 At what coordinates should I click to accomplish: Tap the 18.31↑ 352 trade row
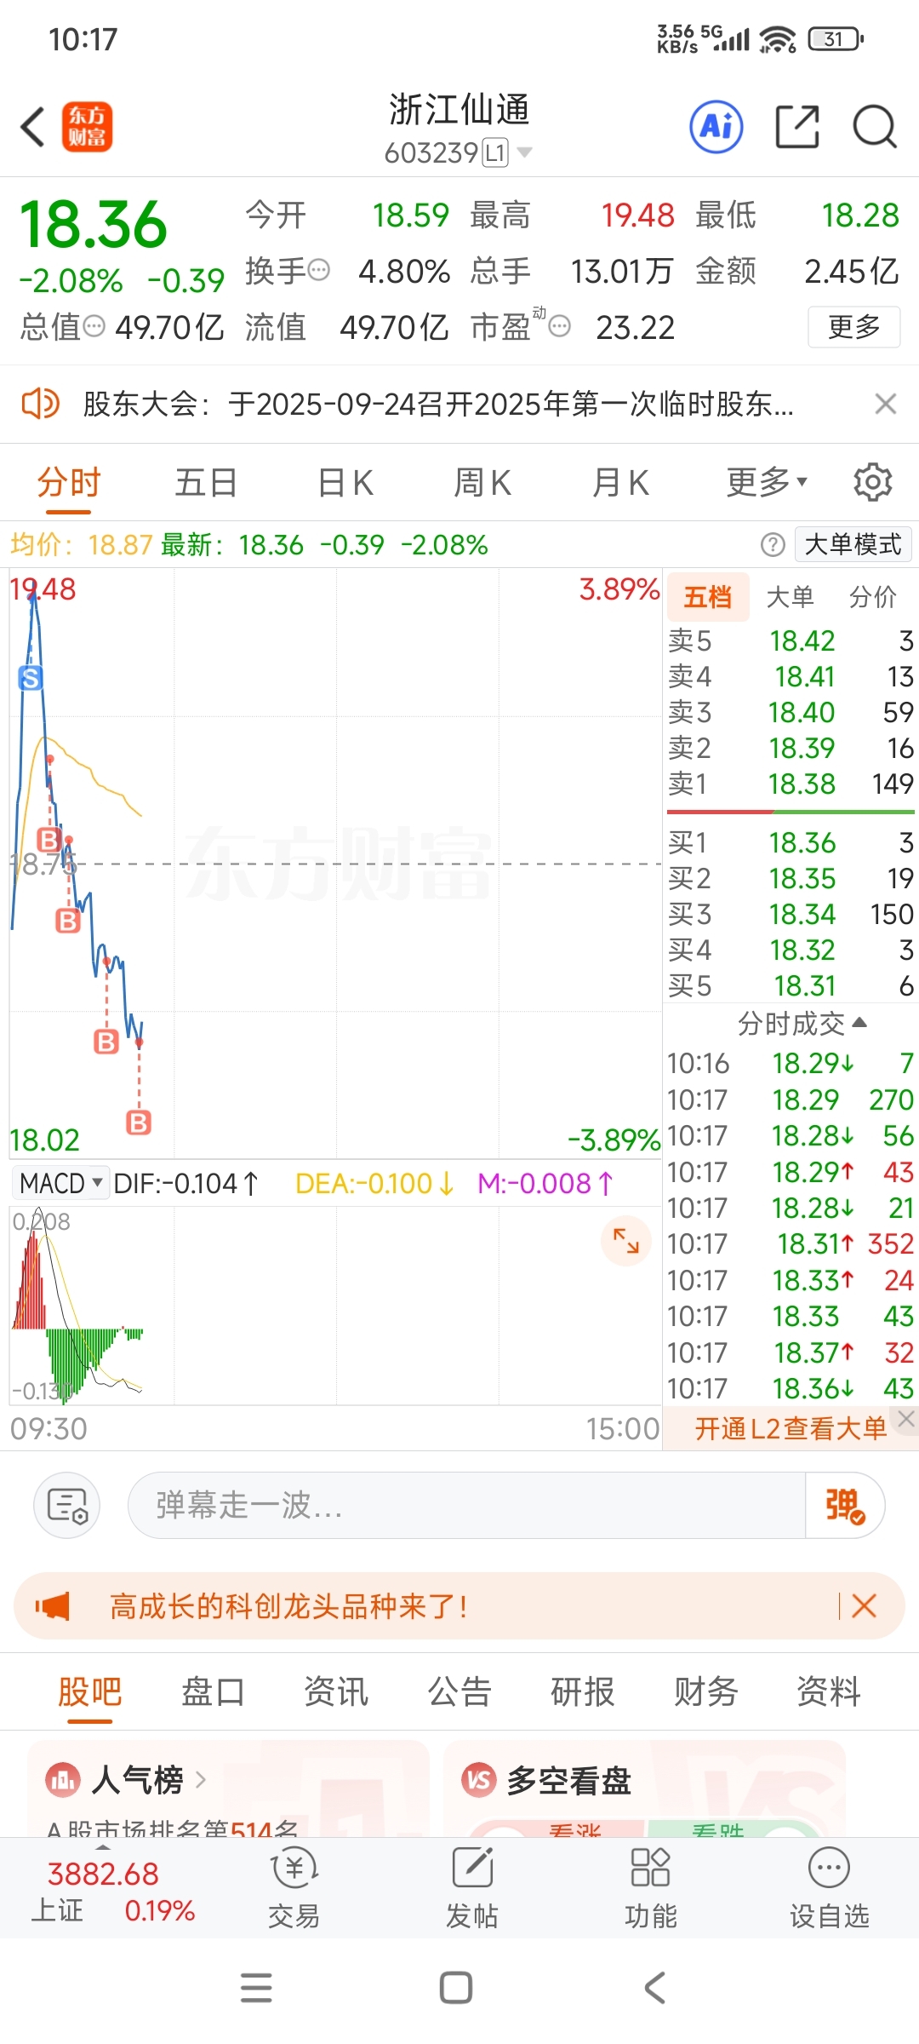click(791, 1244)
